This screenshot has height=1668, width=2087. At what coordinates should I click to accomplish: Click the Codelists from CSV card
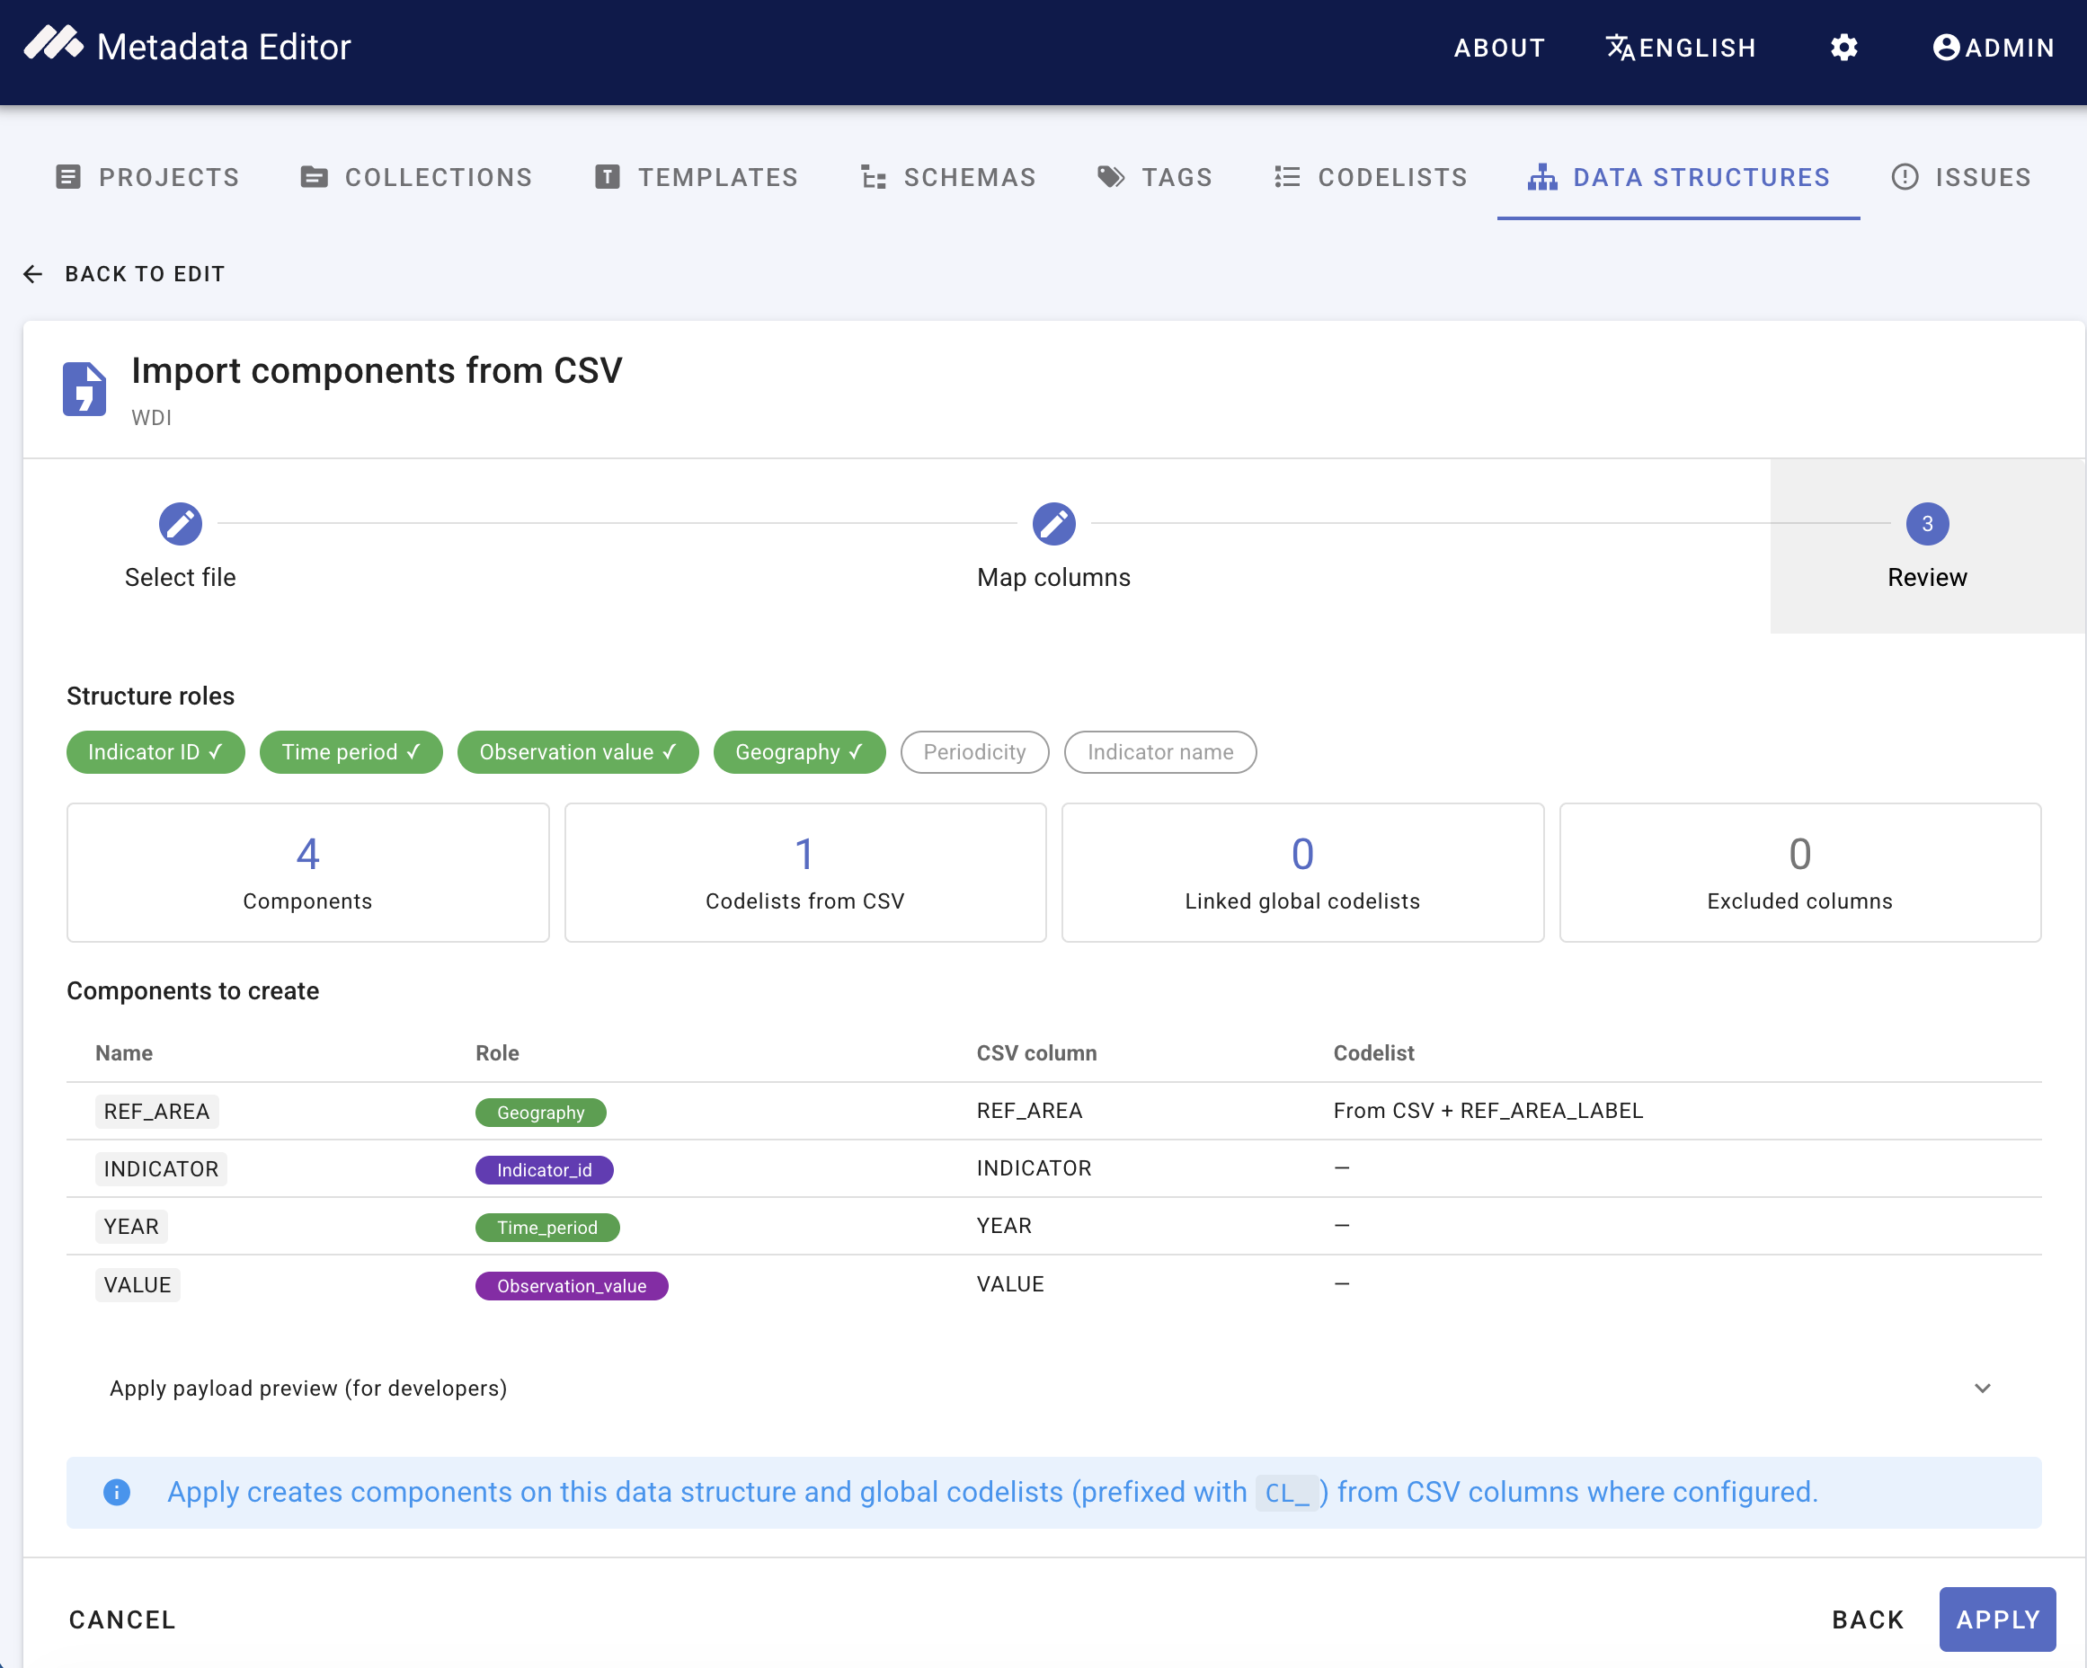point(804,873)
